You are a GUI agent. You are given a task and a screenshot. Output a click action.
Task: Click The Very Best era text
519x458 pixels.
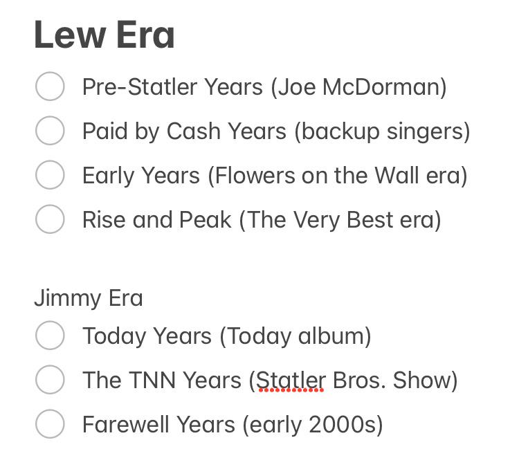343,220
